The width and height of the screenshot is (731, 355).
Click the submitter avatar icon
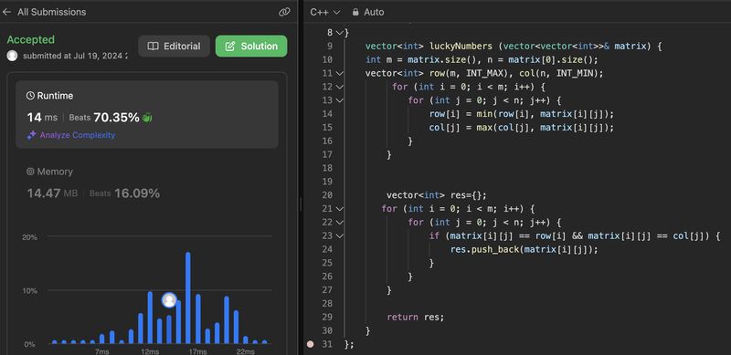coord(13,56)
